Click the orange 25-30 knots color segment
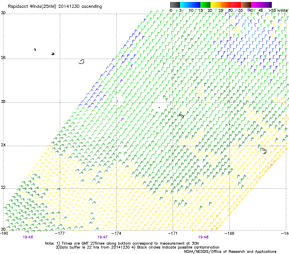Screen dimensions: 289x254 click(x=226, y=5)
